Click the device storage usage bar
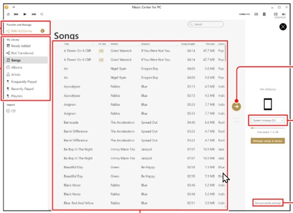The height and width of the screenshot is (213, 293). click(268, 128)
